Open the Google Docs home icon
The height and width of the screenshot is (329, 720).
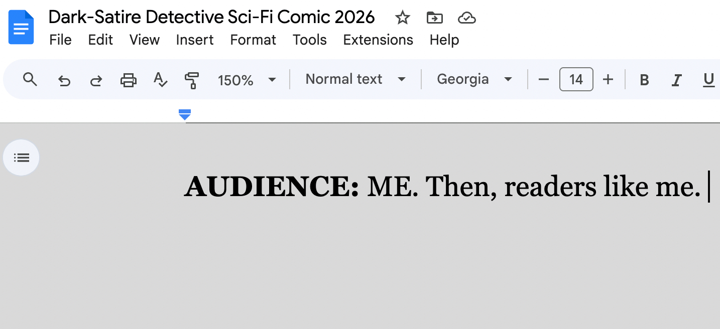click(x=21, y=28)
